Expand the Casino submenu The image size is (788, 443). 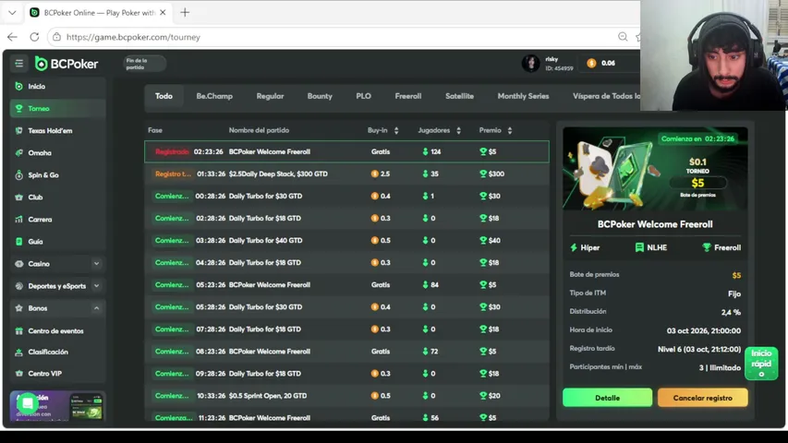pyautogui.click(x=96, y=264)
